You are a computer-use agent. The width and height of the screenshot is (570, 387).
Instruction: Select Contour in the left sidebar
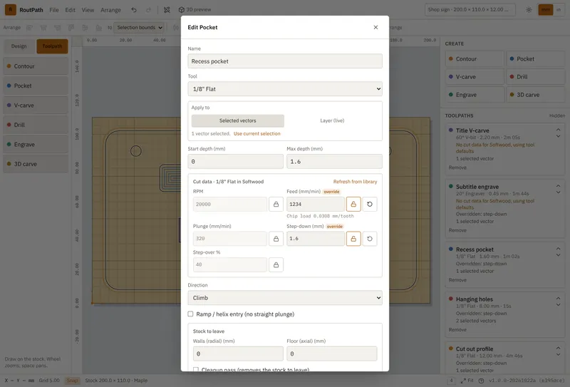[36, 66]
